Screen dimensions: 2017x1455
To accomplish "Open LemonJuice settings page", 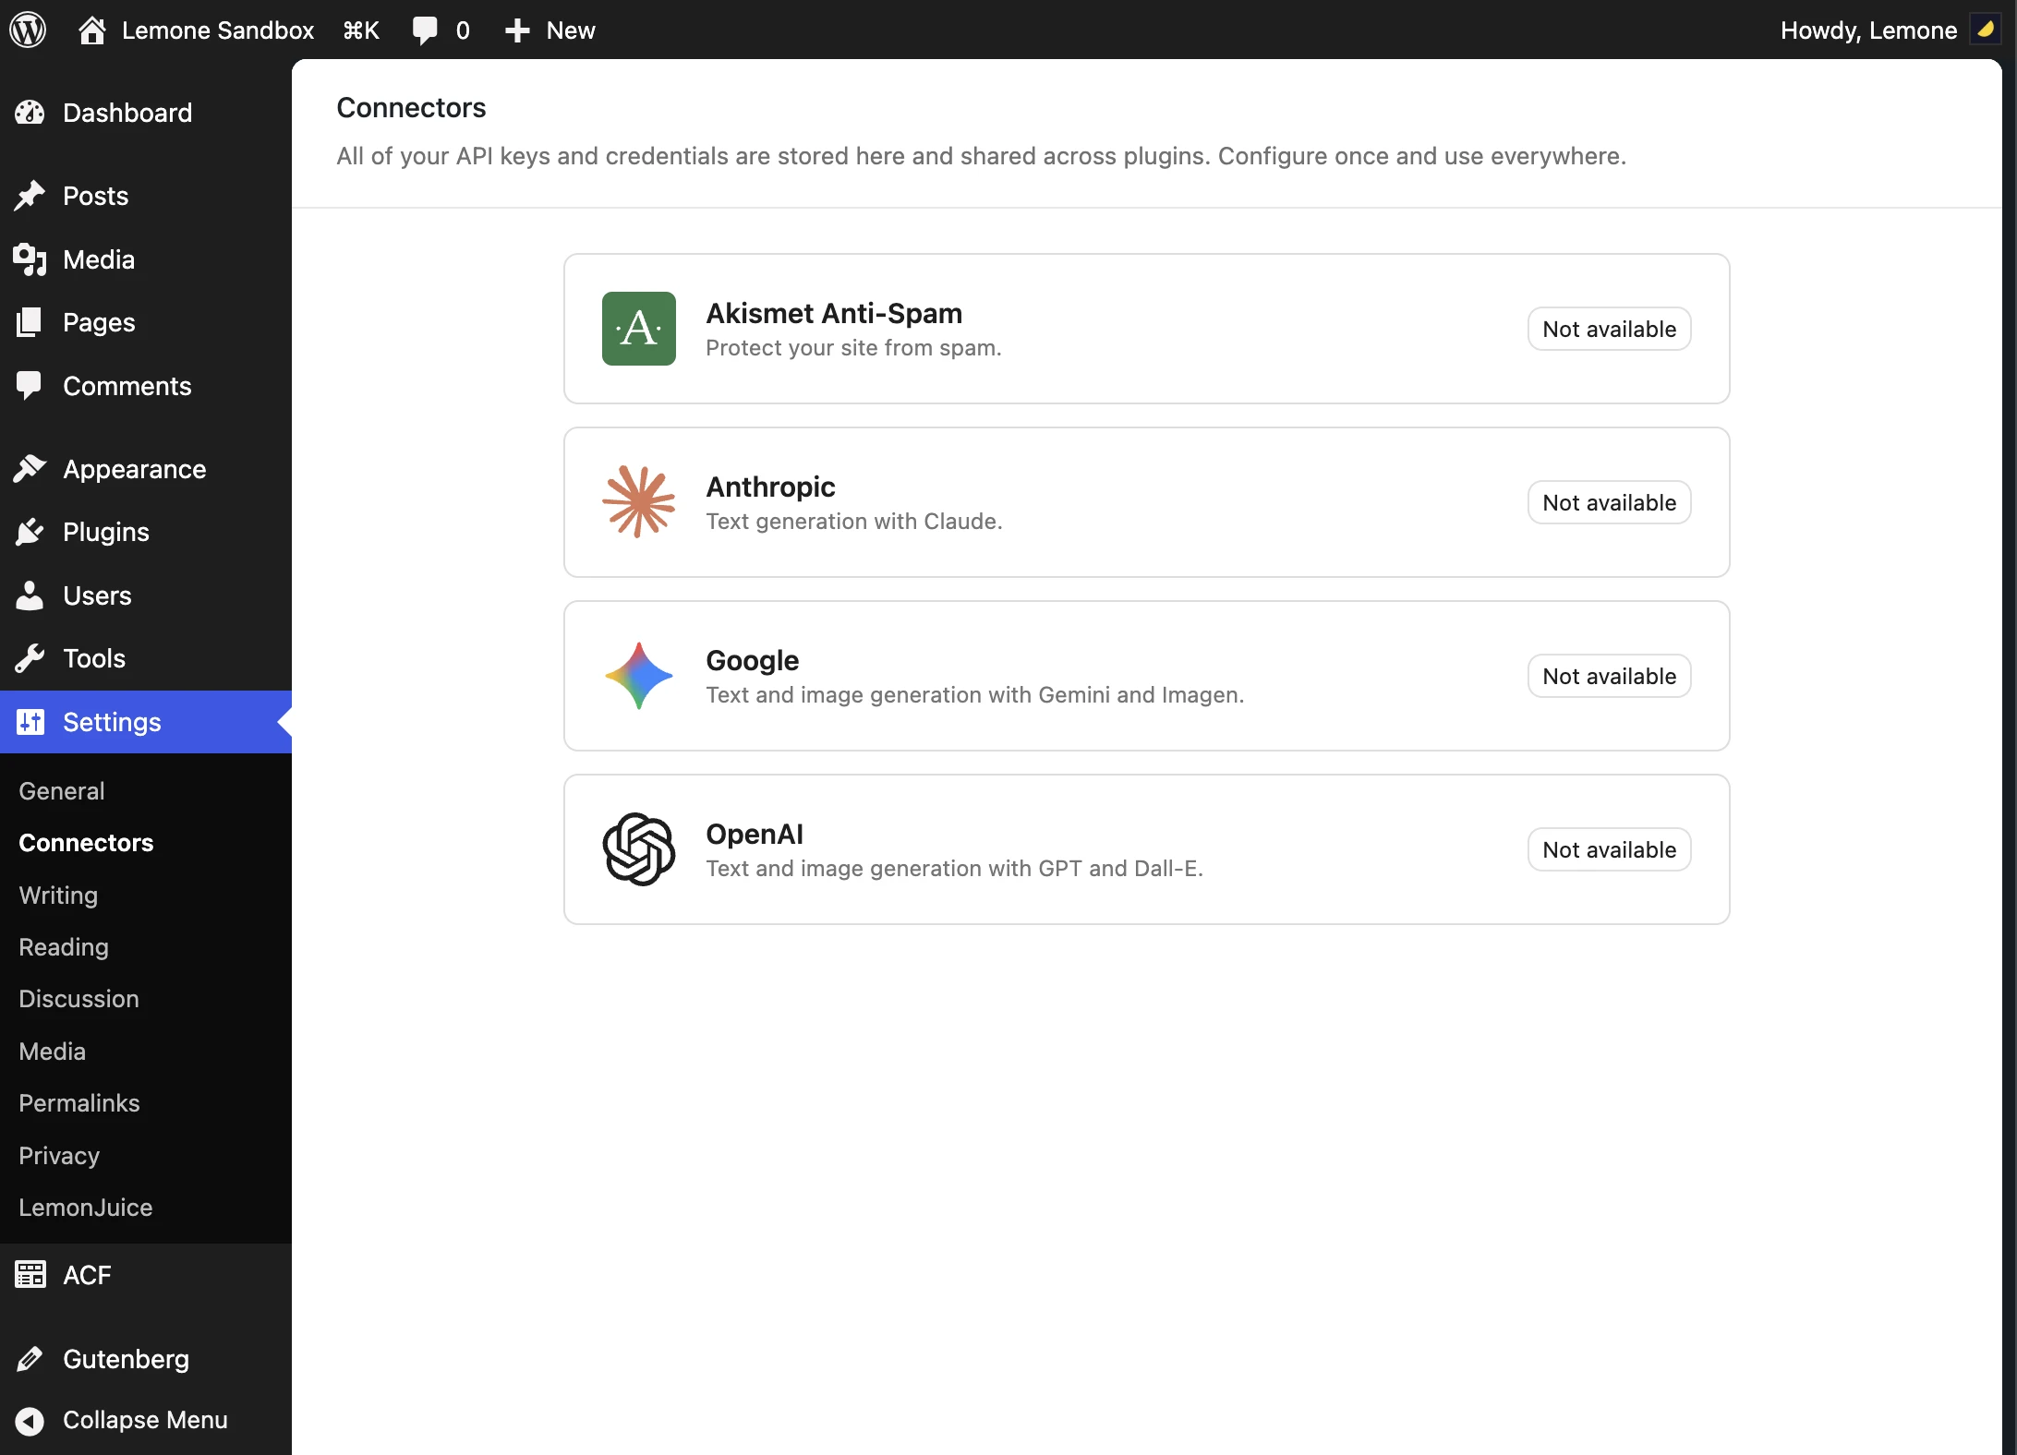I will point(86,1208).
